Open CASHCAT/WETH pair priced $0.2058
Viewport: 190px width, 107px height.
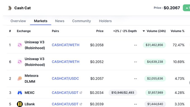pos(66,45)
